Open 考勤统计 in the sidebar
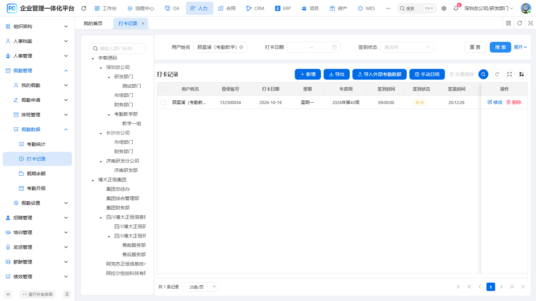Image resolution: width=536 pixels, height=301 pixels. click(x=37, y=144)
